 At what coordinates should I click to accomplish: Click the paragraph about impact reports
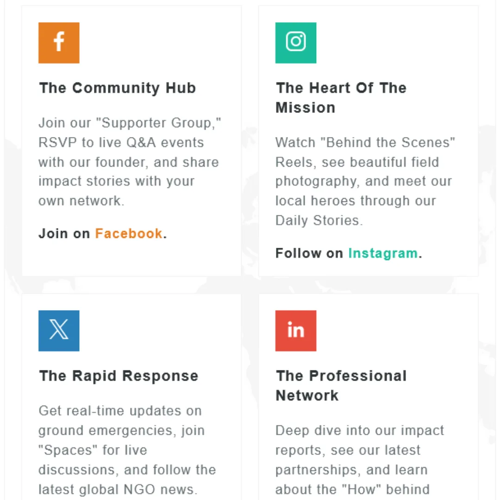click(359, 460)
